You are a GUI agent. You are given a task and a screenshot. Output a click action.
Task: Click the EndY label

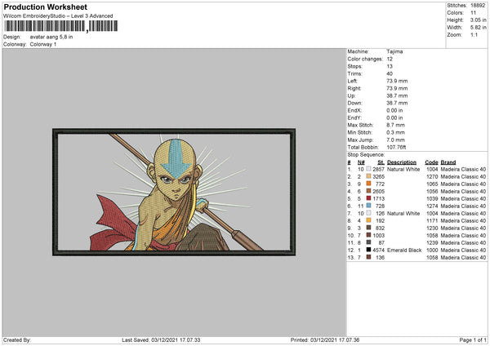354,118
